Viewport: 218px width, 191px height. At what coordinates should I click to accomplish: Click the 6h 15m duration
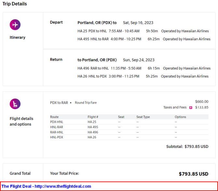[154, 68]
